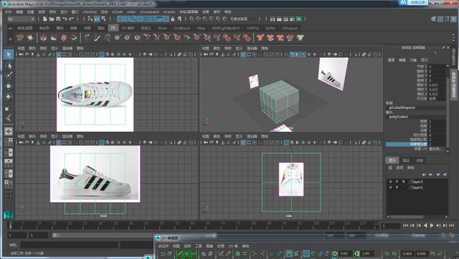459x259 pixels.
Task: Toggle highlighted selection mode icon in status line
Action: tap(97, 19)
